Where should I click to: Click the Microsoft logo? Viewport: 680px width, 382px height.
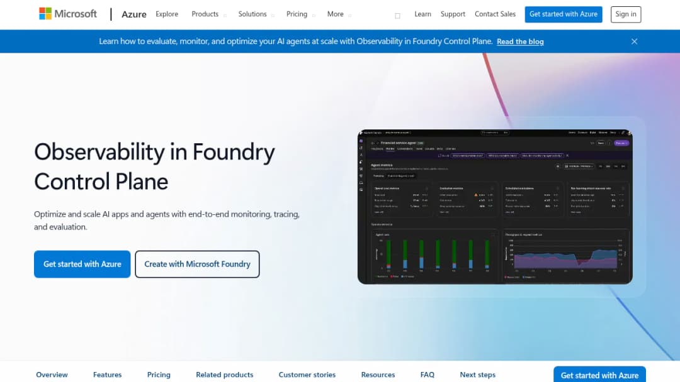tap(68, 14)
